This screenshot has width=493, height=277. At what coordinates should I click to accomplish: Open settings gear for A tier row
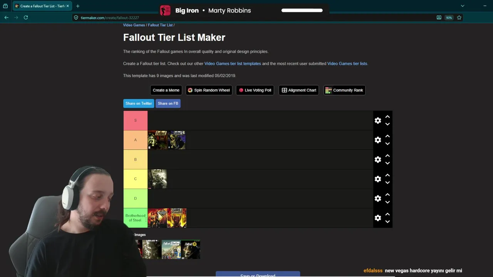pos(378,140)
